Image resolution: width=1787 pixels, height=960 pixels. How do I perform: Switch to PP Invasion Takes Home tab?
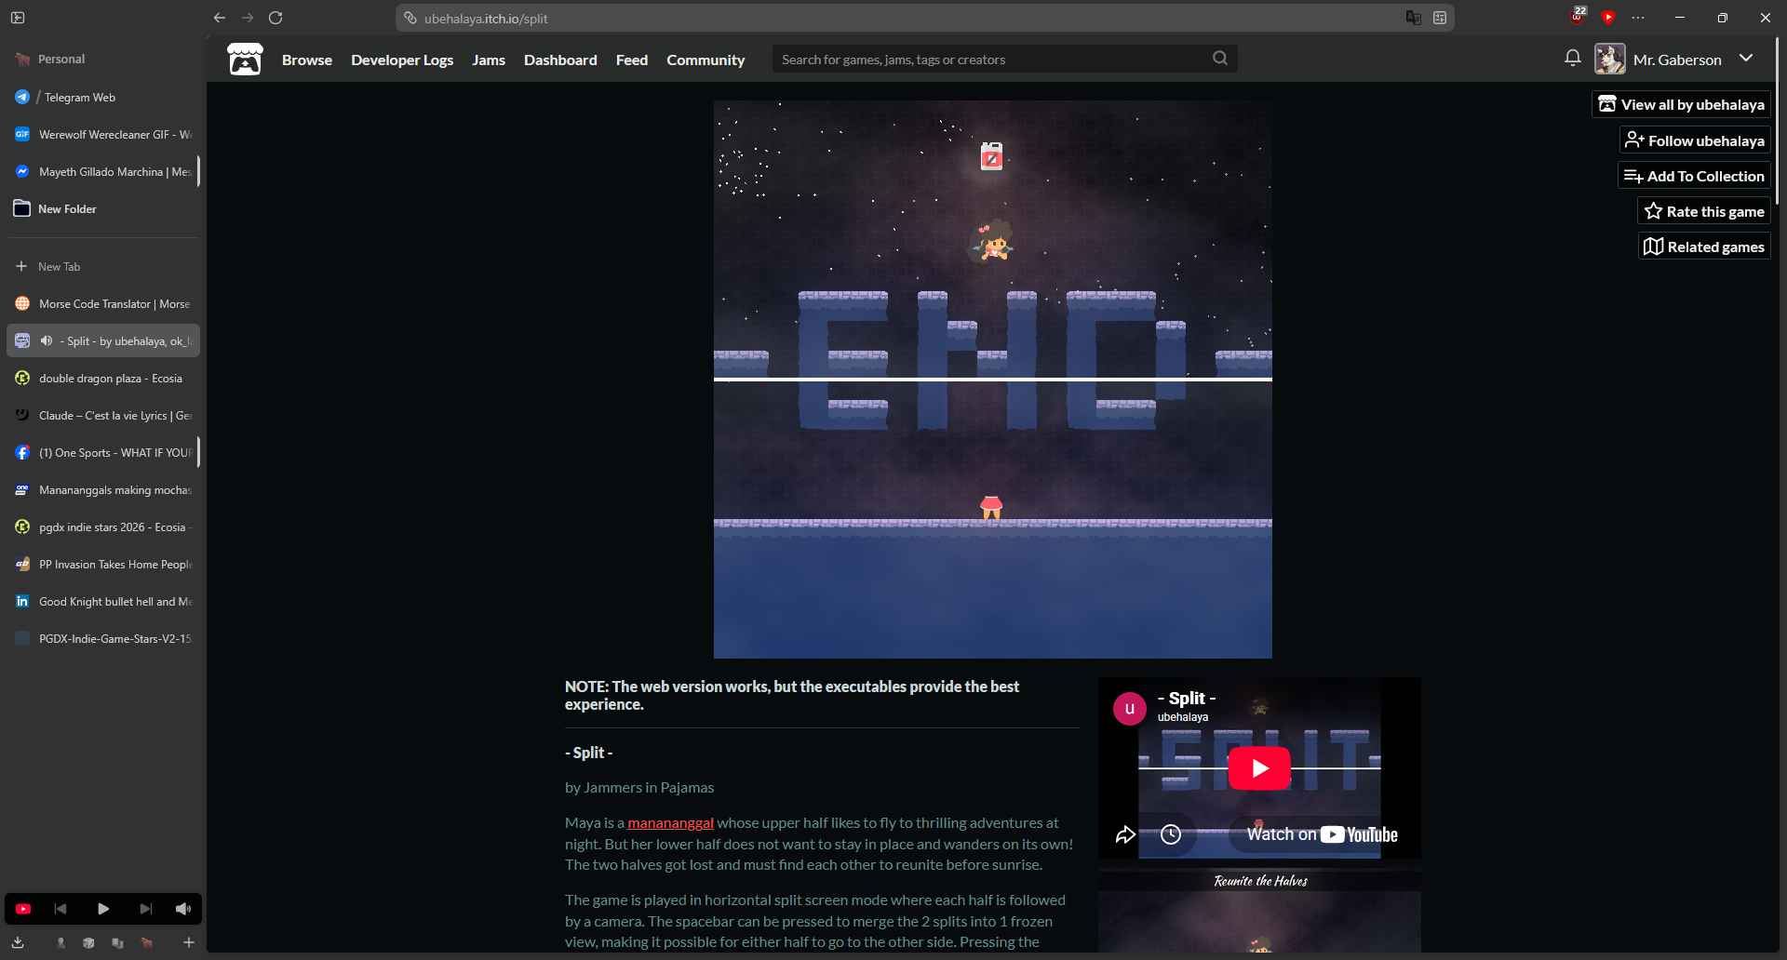tap(103, 565)
